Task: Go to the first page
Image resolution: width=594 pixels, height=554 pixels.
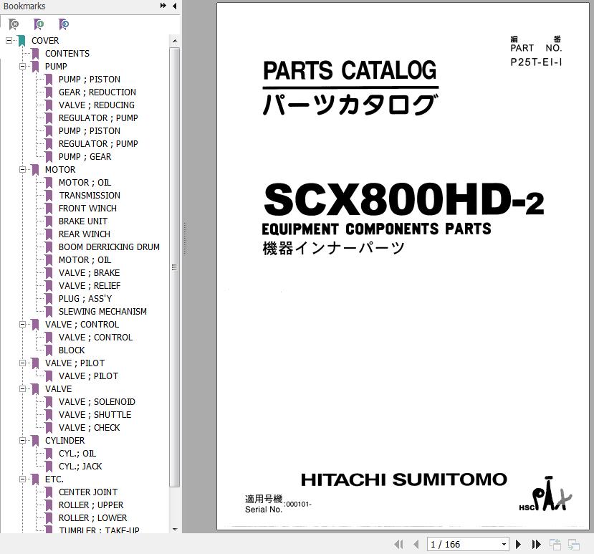Action: 398,545
